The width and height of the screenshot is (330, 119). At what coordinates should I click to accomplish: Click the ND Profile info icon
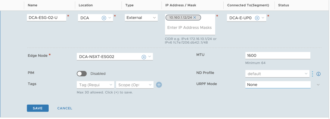click(x=319, y=74)
